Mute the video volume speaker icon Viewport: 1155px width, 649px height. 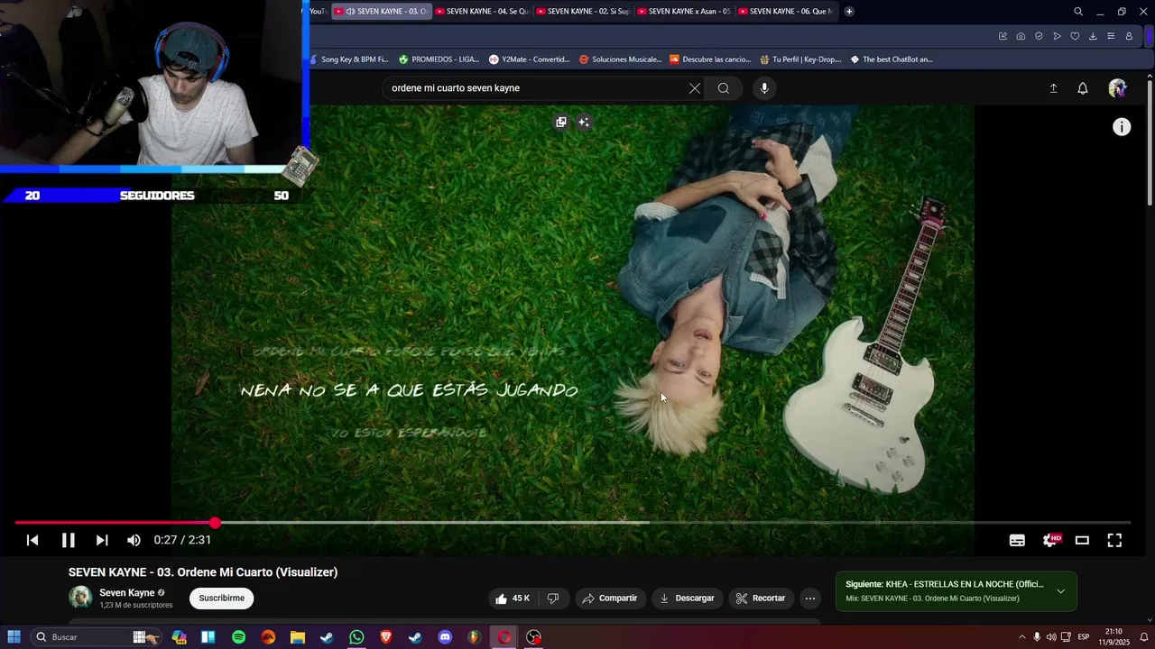click(x=134, y=540)
